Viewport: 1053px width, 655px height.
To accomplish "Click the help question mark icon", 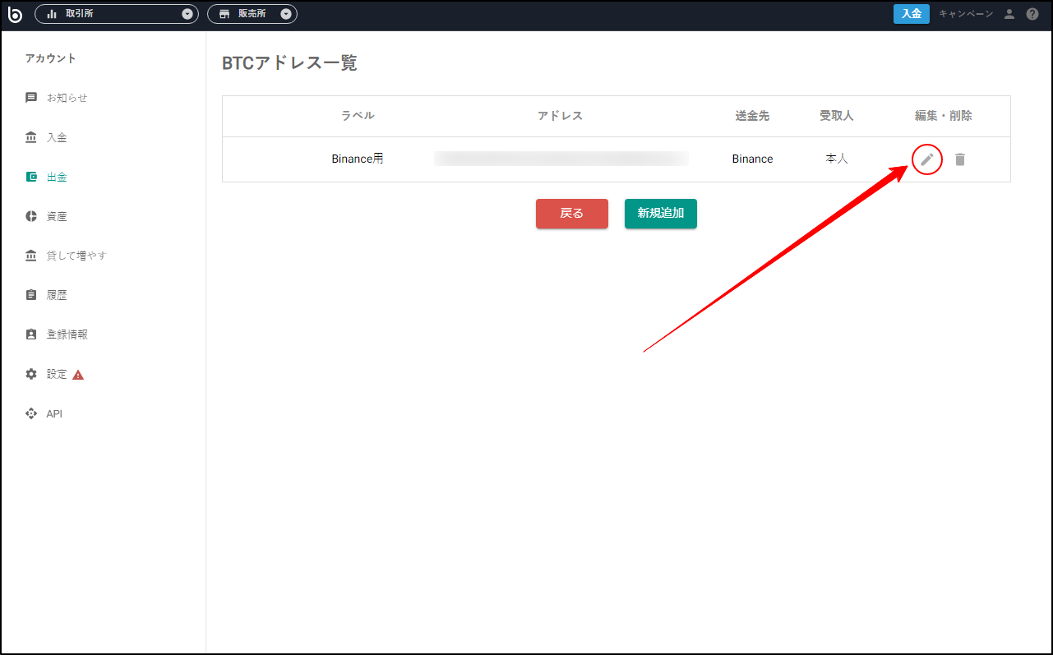I will (x=1032, y=13).
